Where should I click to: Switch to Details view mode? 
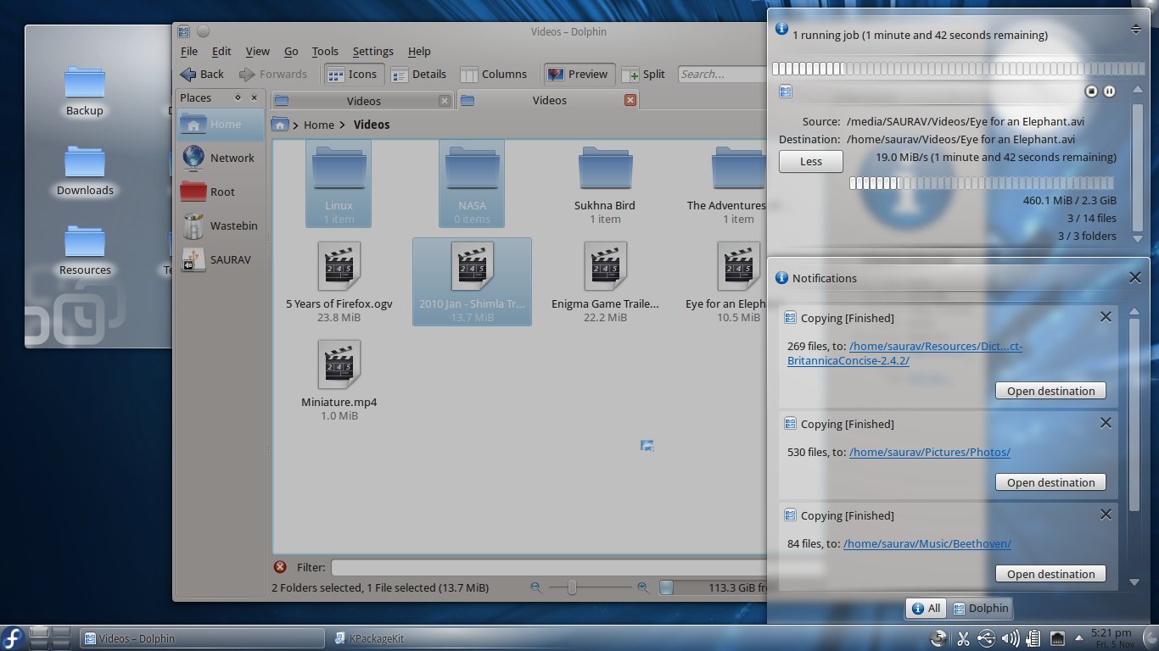pyautogui.click(x=418, y=75)
